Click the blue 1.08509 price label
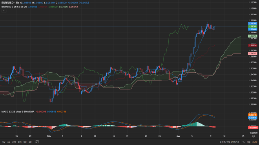The image size is (259, 145). pyautogui.click(x=253, y=23)
